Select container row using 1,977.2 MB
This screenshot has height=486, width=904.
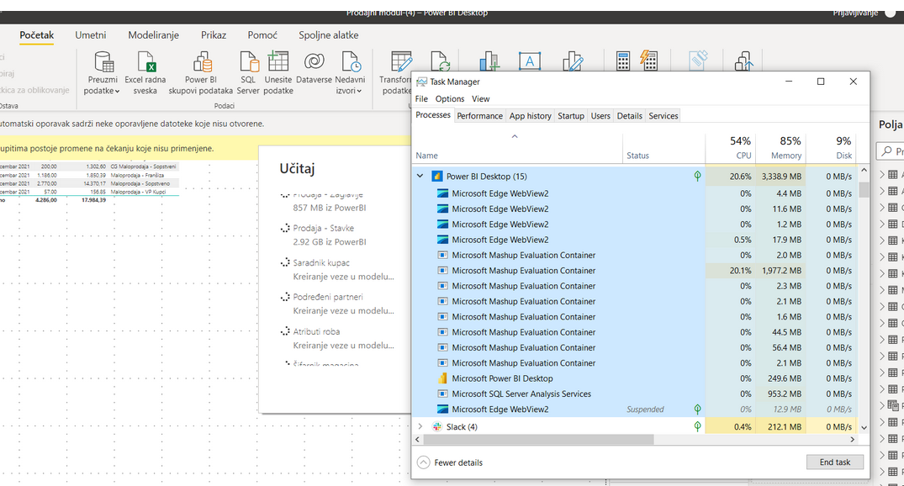(x=634, y=271)
